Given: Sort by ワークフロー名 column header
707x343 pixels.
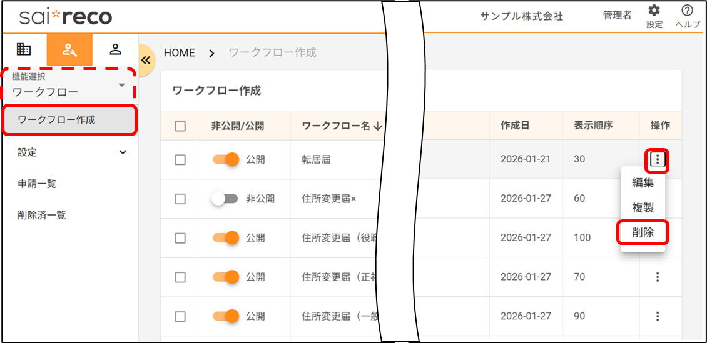Looking at the screenshot, I should click(x=342, y=126).
